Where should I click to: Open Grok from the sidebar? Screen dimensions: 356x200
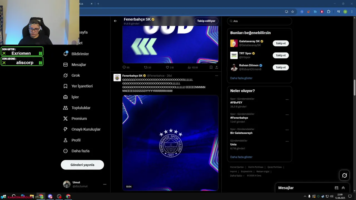point(72,75)
